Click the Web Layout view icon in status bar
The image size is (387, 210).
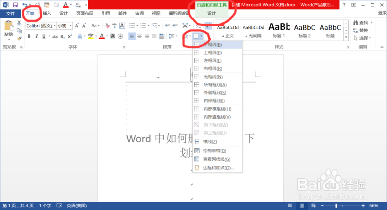313,206
